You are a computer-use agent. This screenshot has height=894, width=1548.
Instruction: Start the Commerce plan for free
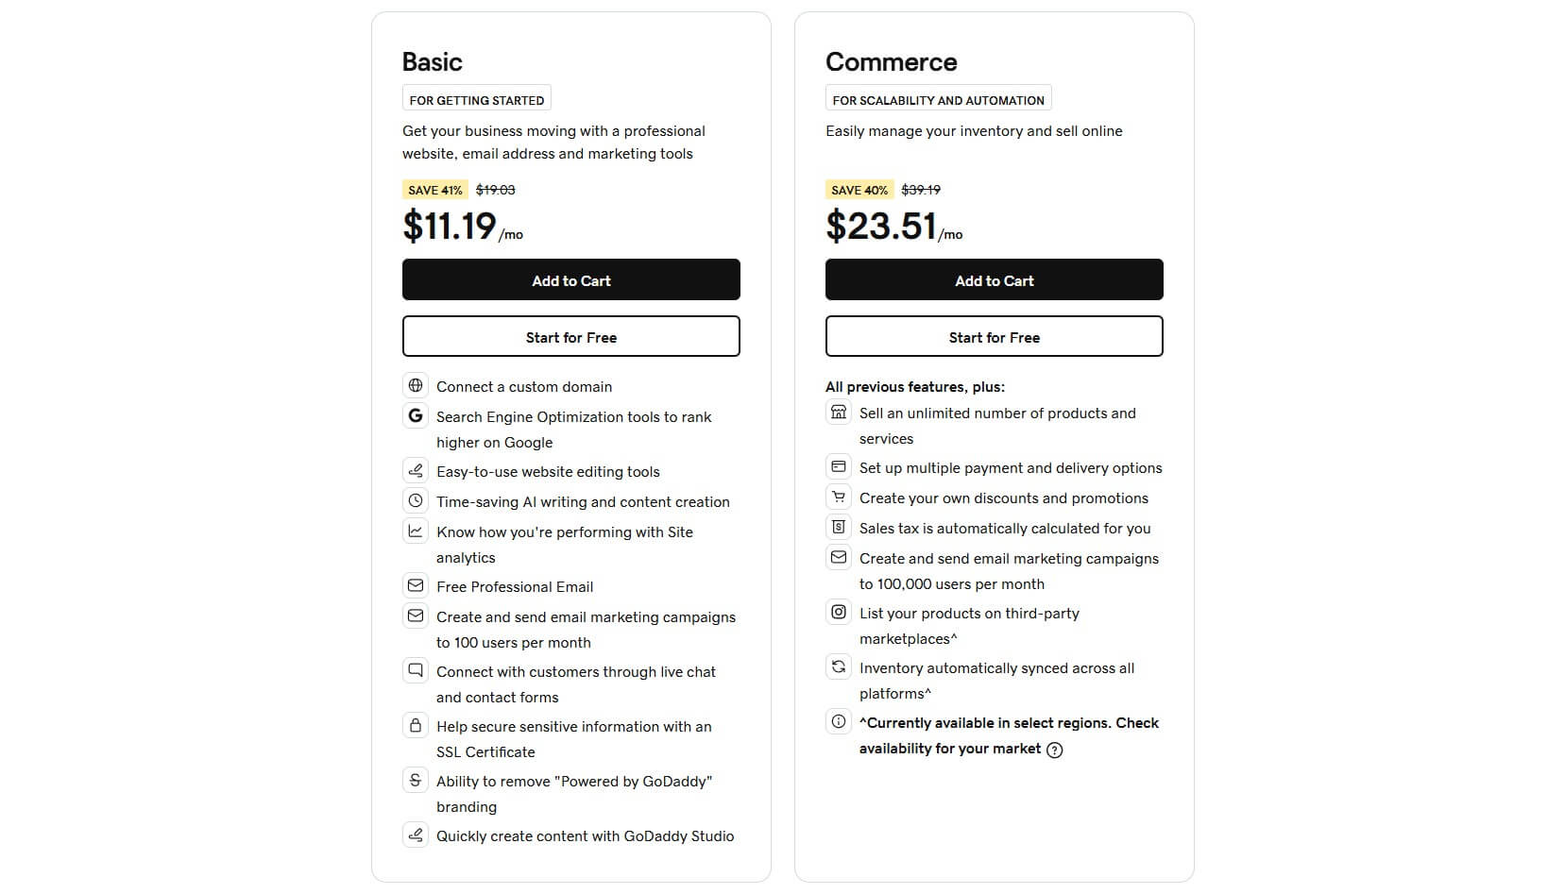tap(994, 336)
